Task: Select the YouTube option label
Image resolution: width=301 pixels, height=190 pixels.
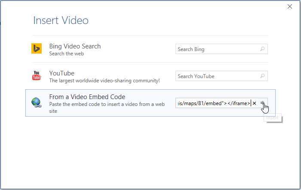Action: point(61,73)
